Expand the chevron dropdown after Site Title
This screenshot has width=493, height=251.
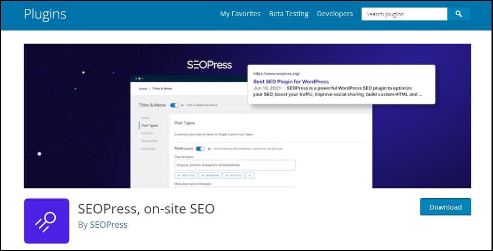click(249, 175)
